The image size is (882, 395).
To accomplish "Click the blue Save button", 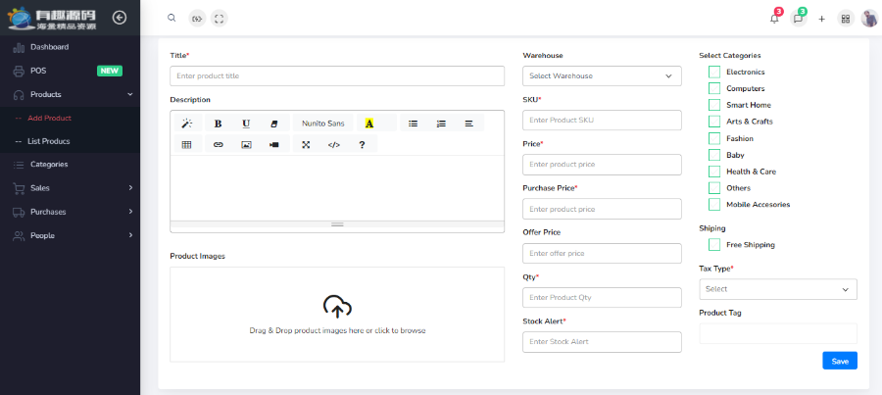I will tap(840, 361).
